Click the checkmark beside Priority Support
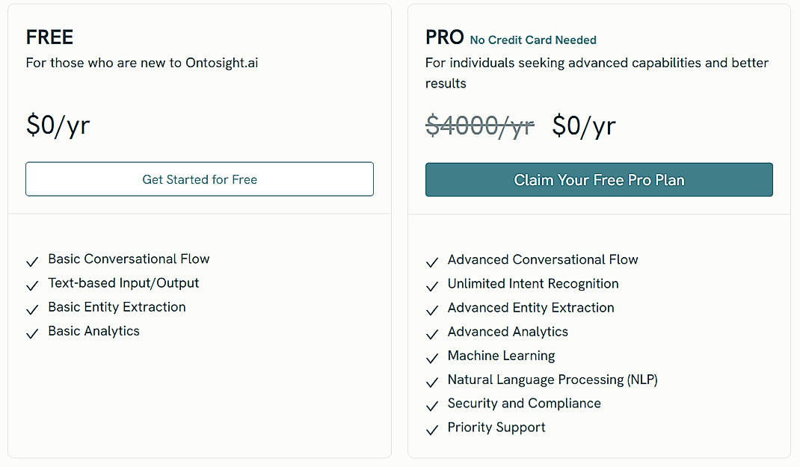Screen dimensions: 800x467 [x=432, y=430]
